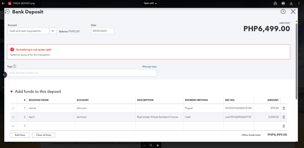Click the DESCRIPTION column header
Screen dimensions: 304x148
[145, 100]
